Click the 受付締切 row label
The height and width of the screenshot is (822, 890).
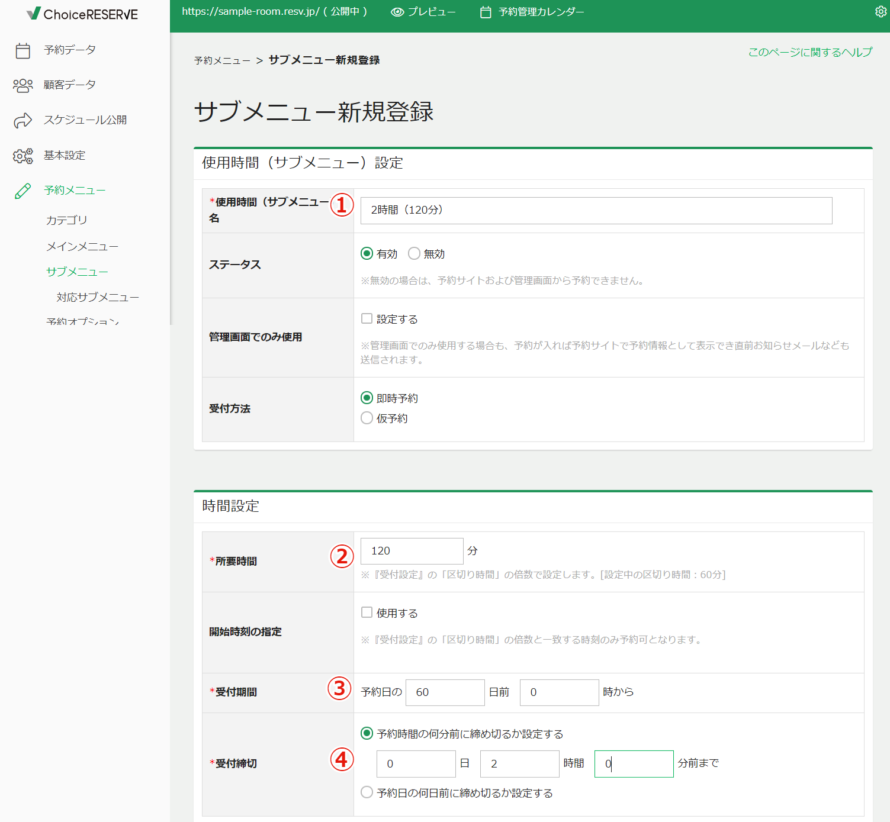coord(233,763)
